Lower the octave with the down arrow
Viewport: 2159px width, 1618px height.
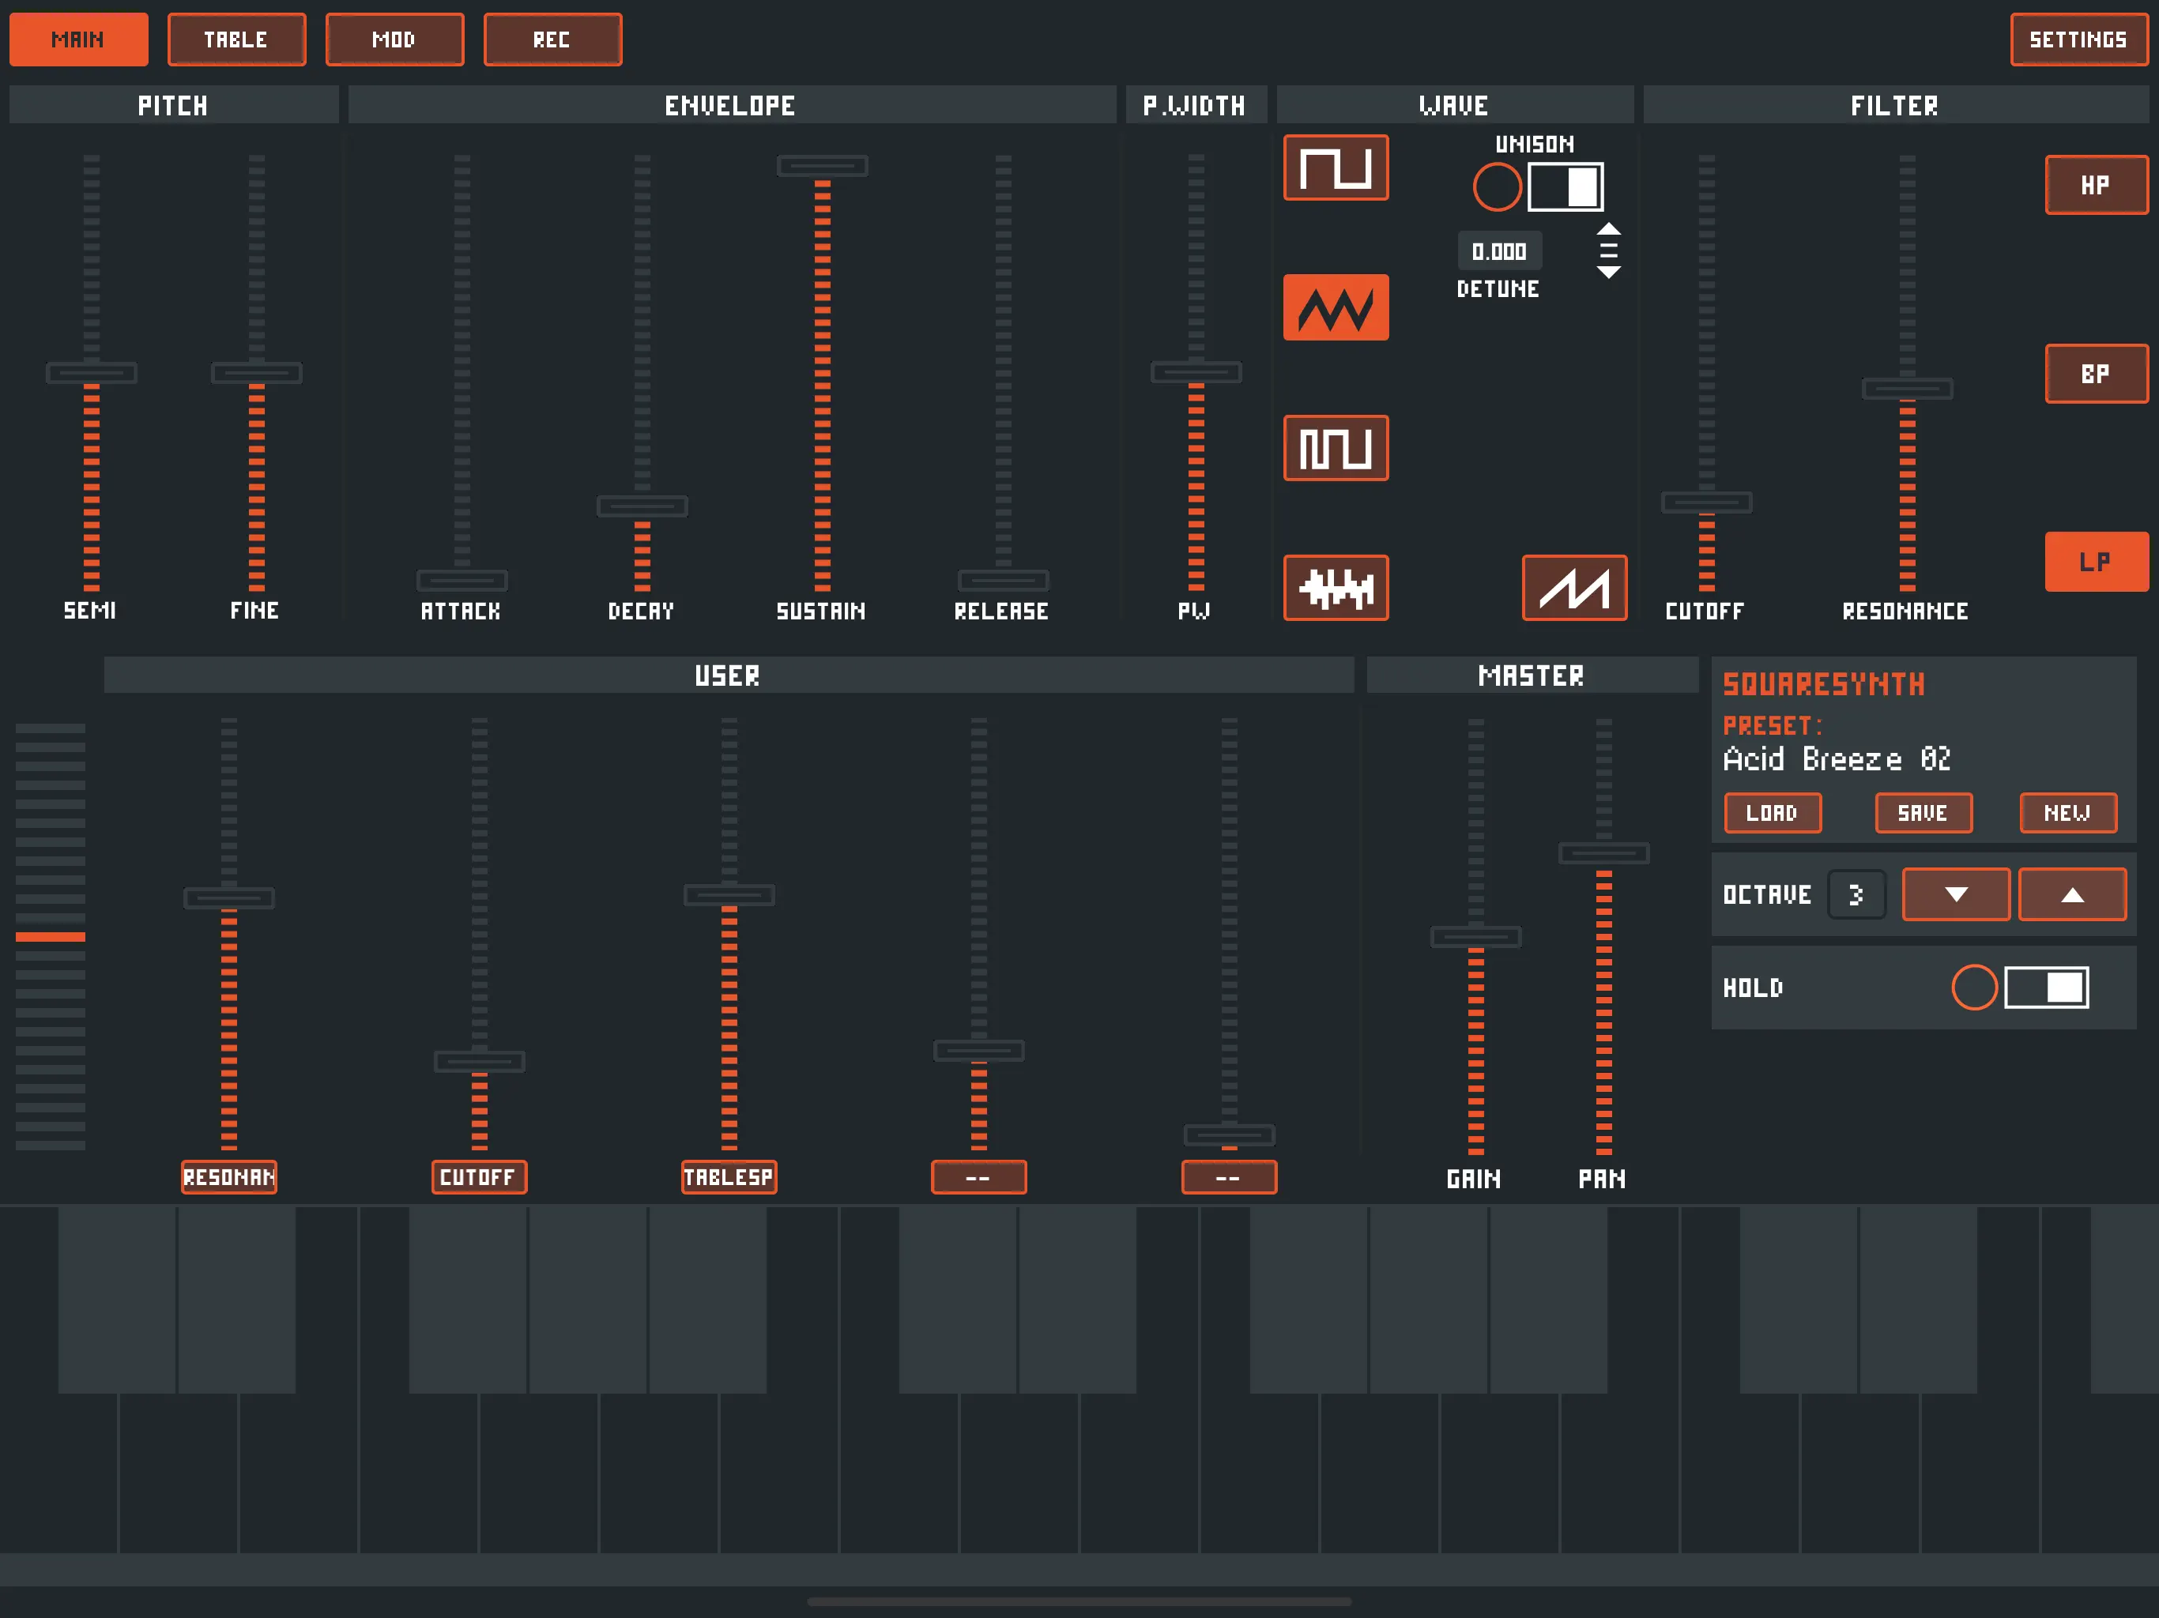click(1955, 894)
